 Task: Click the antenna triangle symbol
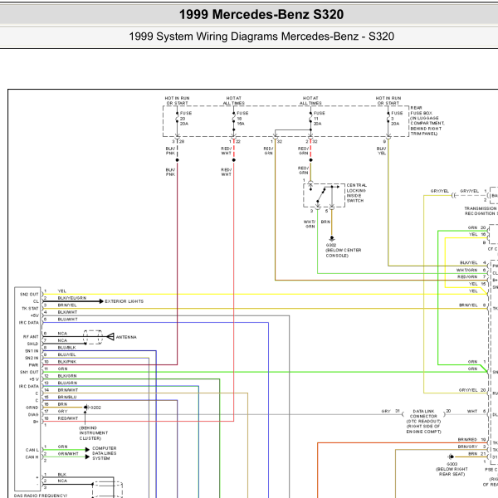110,337
